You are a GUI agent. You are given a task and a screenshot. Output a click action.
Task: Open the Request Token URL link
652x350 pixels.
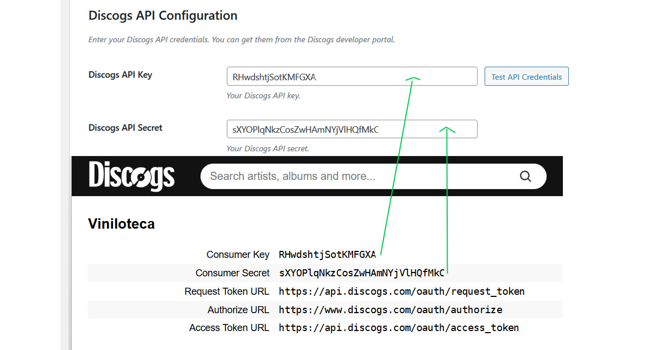point(401,291)
